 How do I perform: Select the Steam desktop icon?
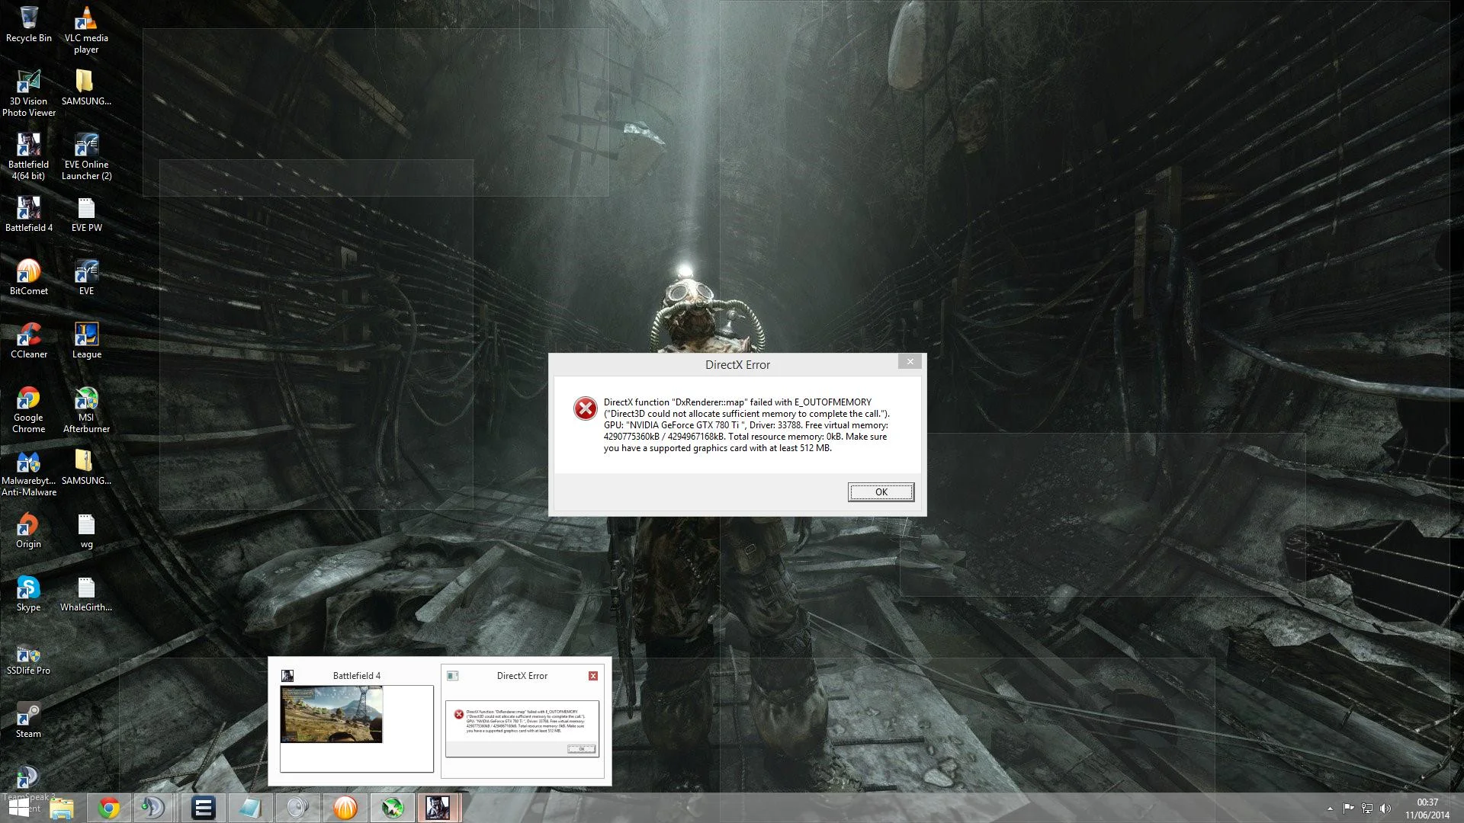(x=29, y=720)
